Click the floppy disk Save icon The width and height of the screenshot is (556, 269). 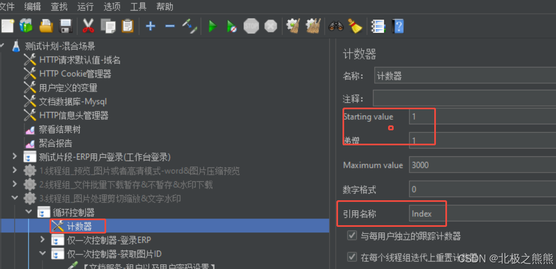click(x=66, y=26)
